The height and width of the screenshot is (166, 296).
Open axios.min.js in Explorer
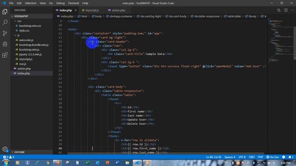click(26, 40)
